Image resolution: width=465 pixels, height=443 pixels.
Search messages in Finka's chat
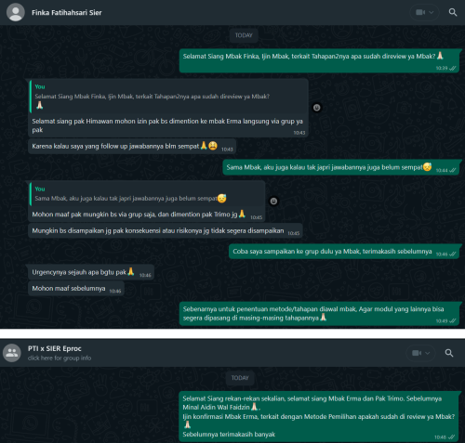(453, 12)
